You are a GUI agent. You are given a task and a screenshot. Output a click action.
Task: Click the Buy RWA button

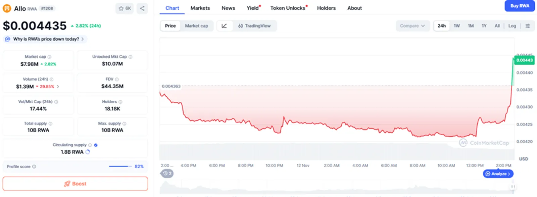pyautogui.click(x=520, y=6)
